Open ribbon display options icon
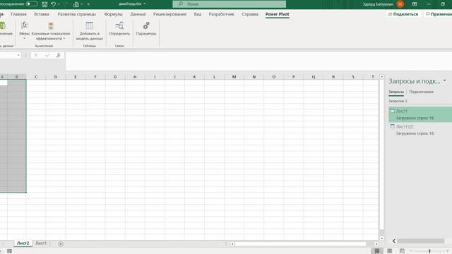 point(415,4)
